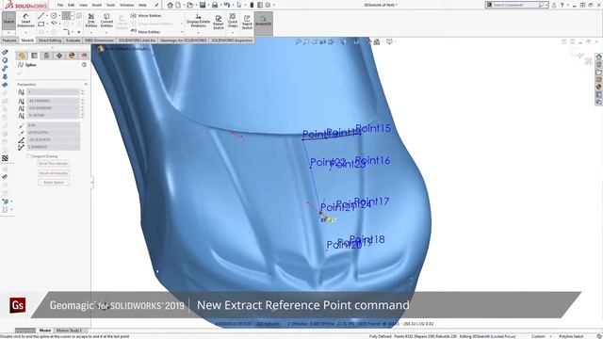The image size is (603, 339).
Task: Open the Circle tool dropdown arrow
Action: (x=59, y=16)
